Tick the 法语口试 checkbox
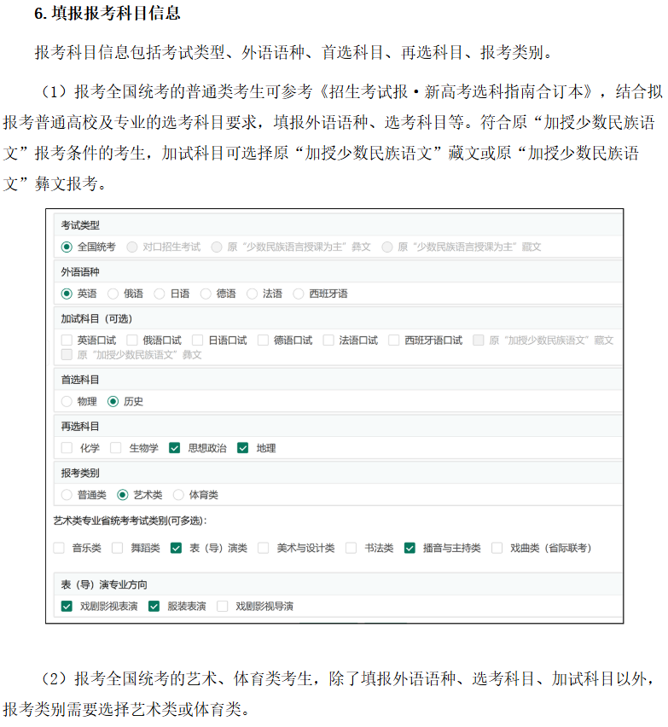The width and height of the screenshot is (668, 727). point(328,340)
